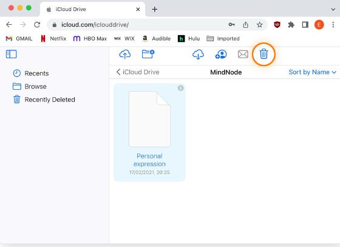
Task: Open the browser extensions puzzle icon
Action: (291, 25)
